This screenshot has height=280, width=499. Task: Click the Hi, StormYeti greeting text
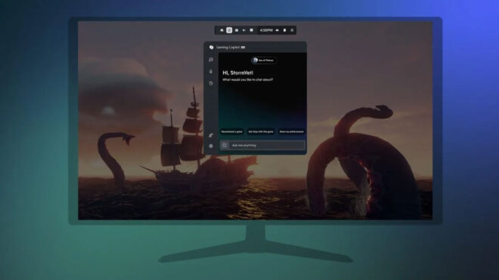(237, 72)
